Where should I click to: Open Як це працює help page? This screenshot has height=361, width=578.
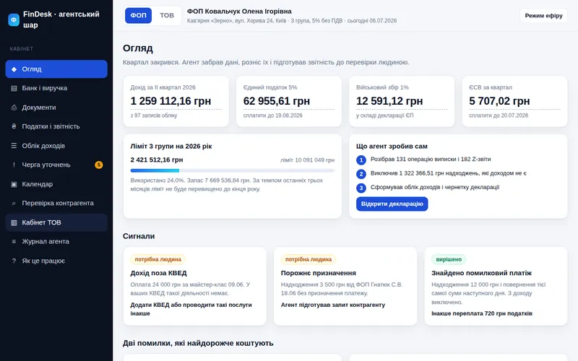coord(56,261)
